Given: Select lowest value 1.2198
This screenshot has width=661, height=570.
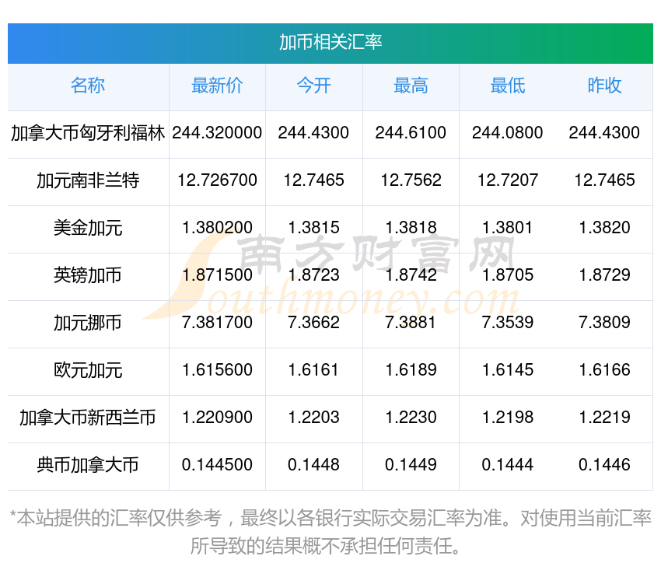Looking at the screenshot, I should click(508, 418).
